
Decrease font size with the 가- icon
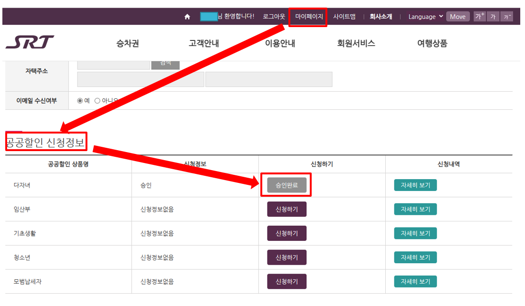click(x=507, y=16)
